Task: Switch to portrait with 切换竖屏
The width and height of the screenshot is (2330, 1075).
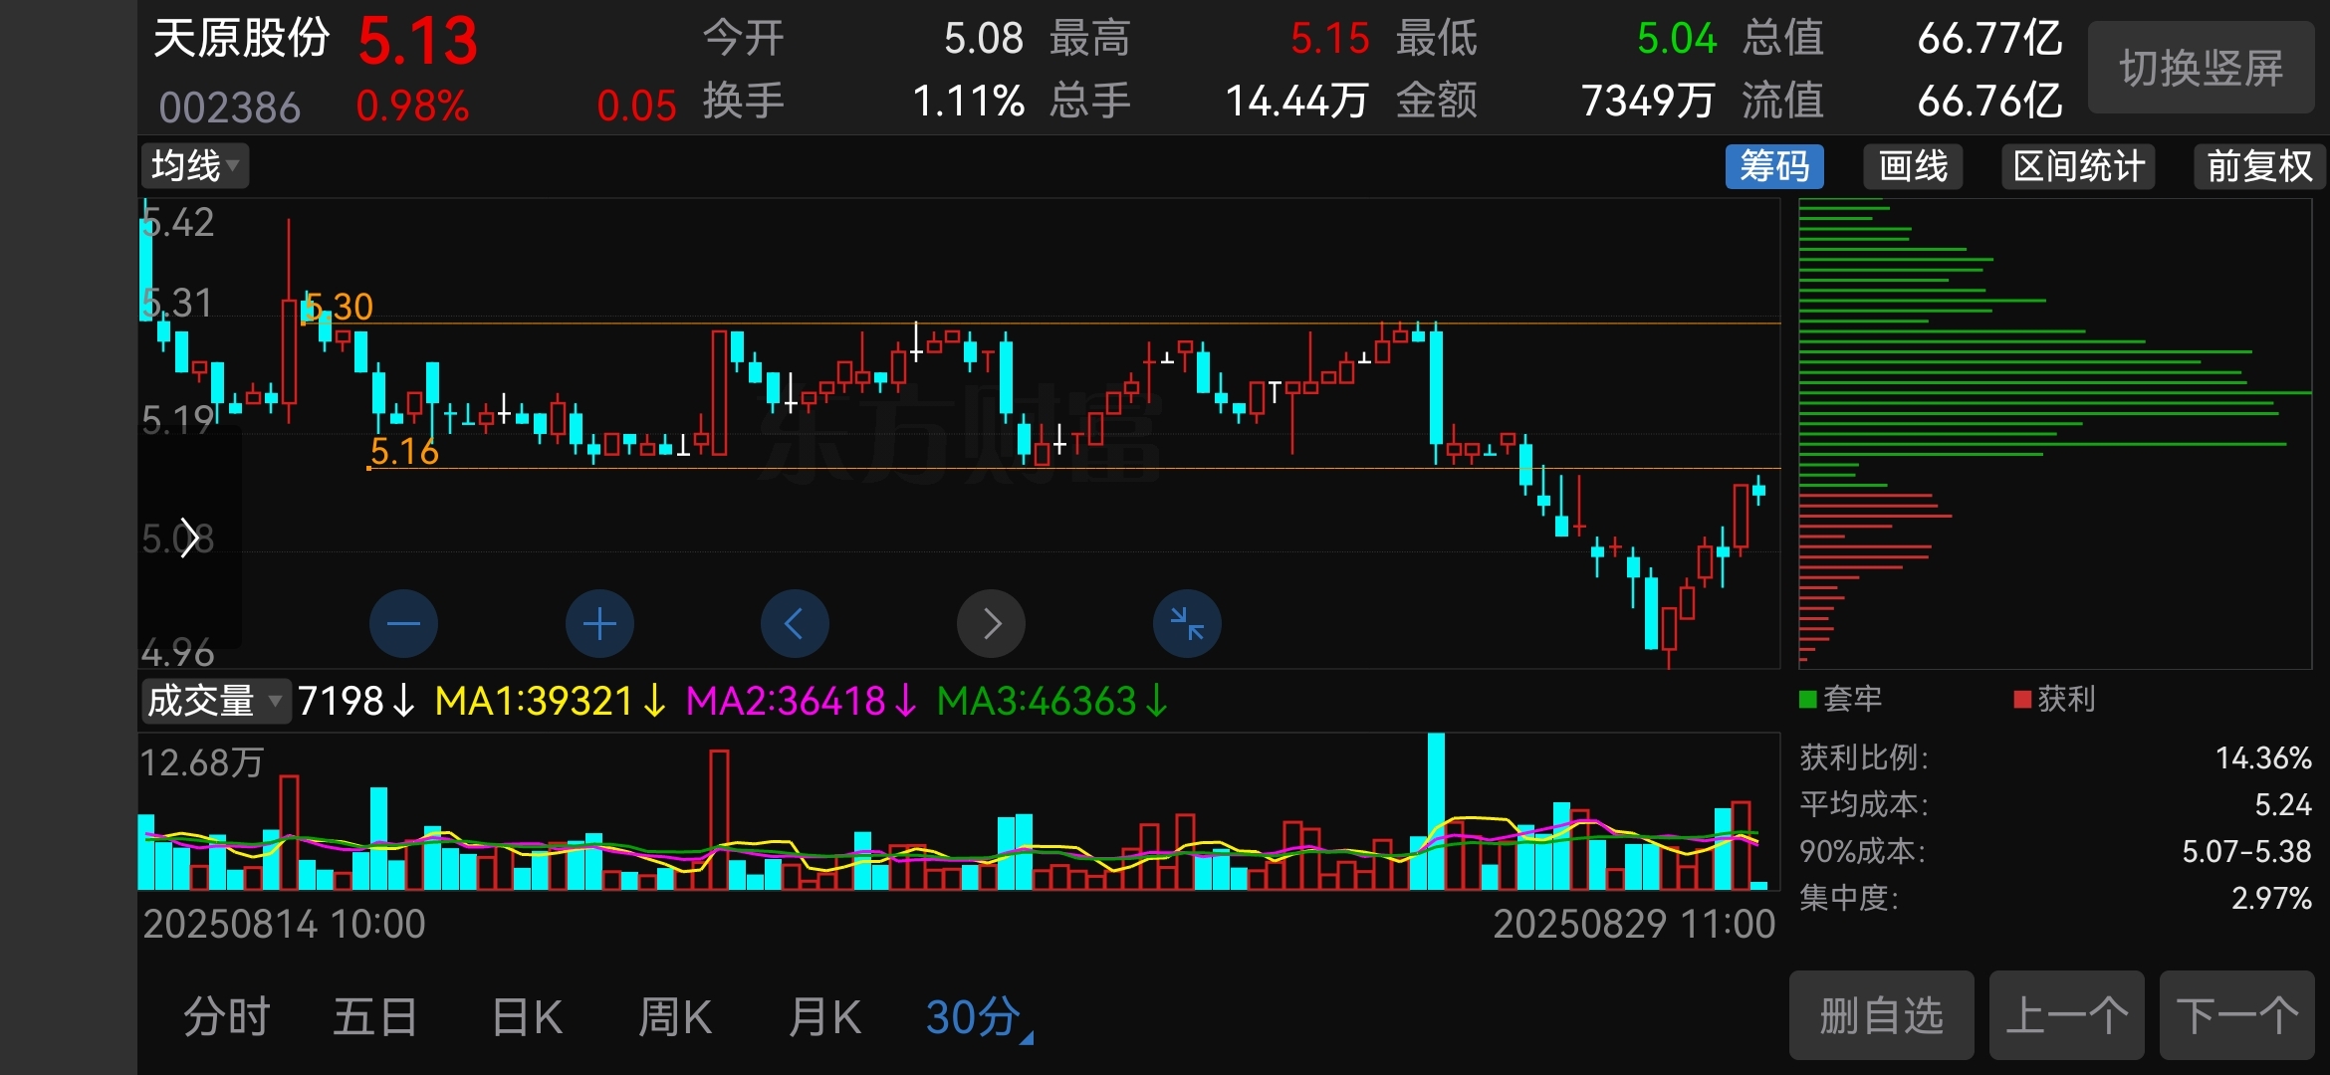Action: point(2201,68)
